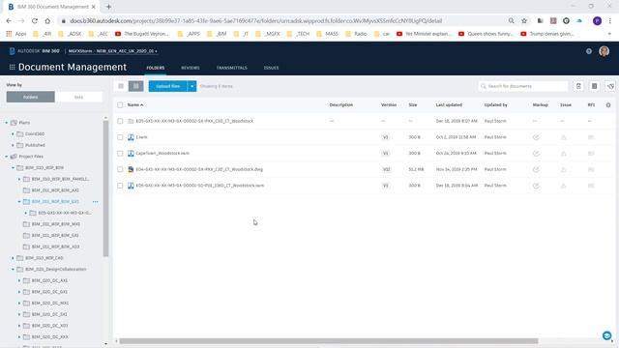619x348 pixels.
Task: Sort by the Name column header
Action: tap(135, 105)
